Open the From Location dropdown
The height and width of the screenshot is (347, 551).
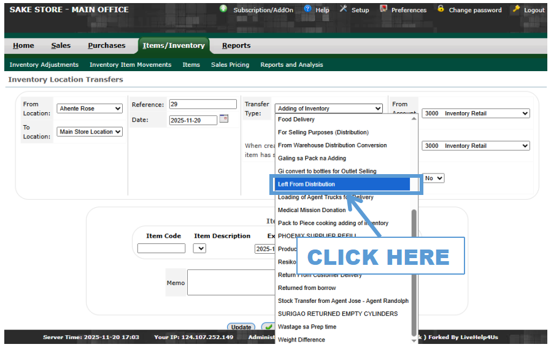[x=90, y=109]
